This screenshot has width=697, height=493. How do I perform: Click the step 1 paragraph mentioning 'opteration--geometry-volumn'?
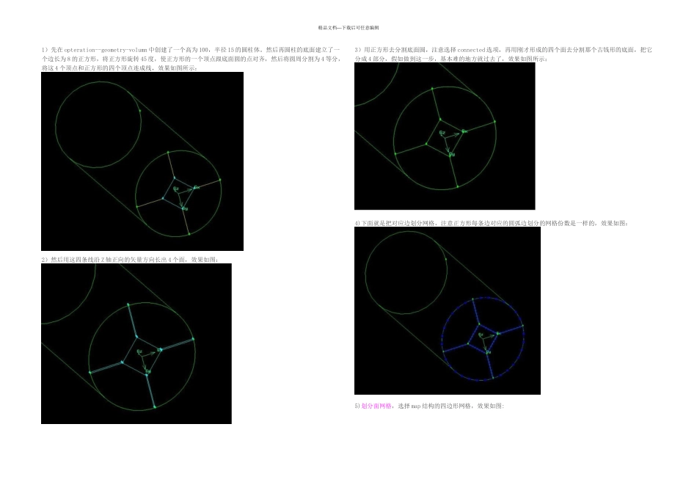191,59
